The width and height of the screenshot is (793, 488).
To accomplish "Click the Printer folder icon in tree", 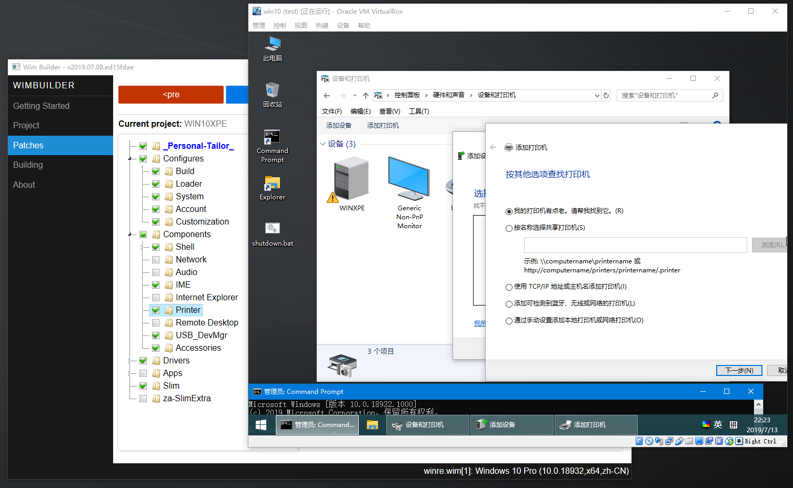I will [x=169, y=310].
